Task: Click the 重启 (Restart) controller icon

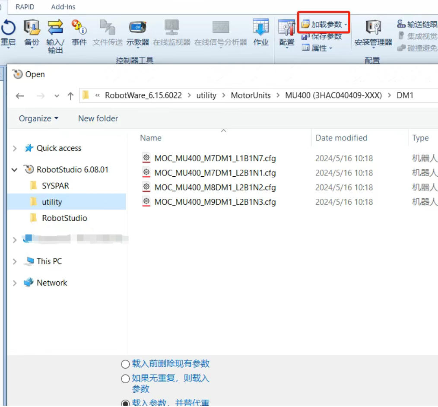Action: click(x=8, y=28)
